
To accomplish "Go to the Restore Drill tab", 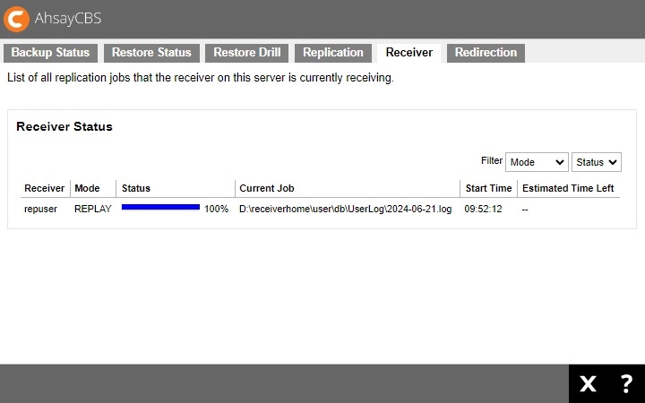I will (x=246, y=53).
